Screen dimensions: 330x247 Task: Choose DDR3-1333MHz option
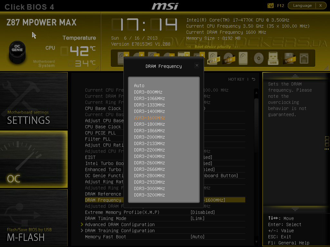coord(150,105)
